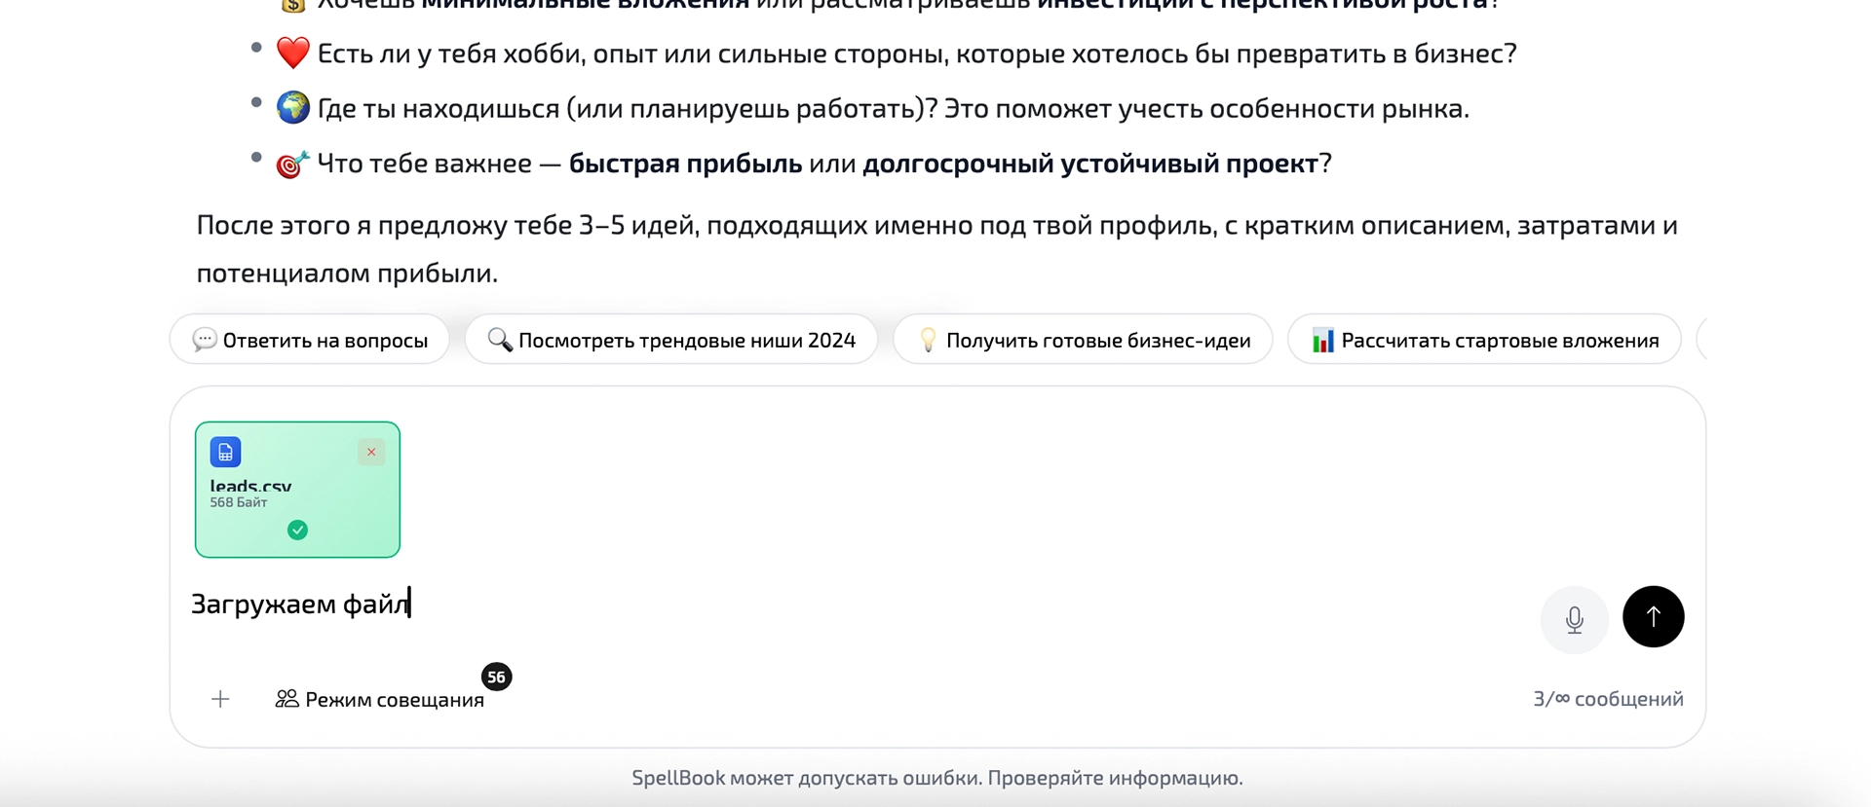Choose the Ответить на вопросы suggestion
This screenshot has height=807, width=1871.
click(x=310, y=340)
